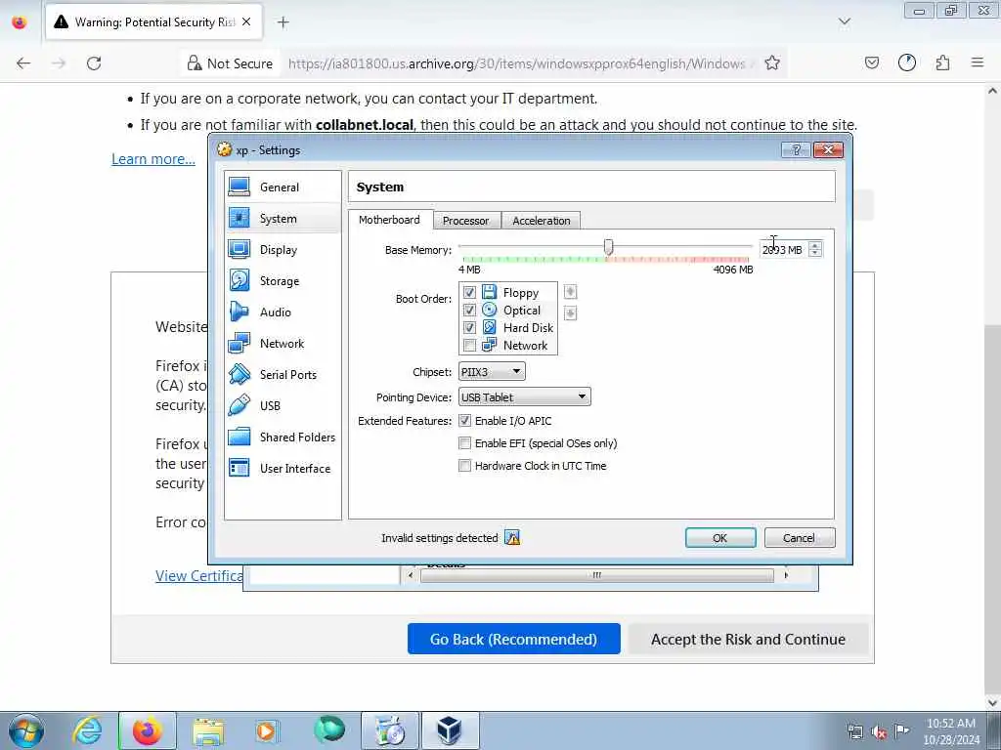Expand Firefox tab list chevron
Image resolution: width=1001 pixels, height=750 pixels.
[845, 21]
